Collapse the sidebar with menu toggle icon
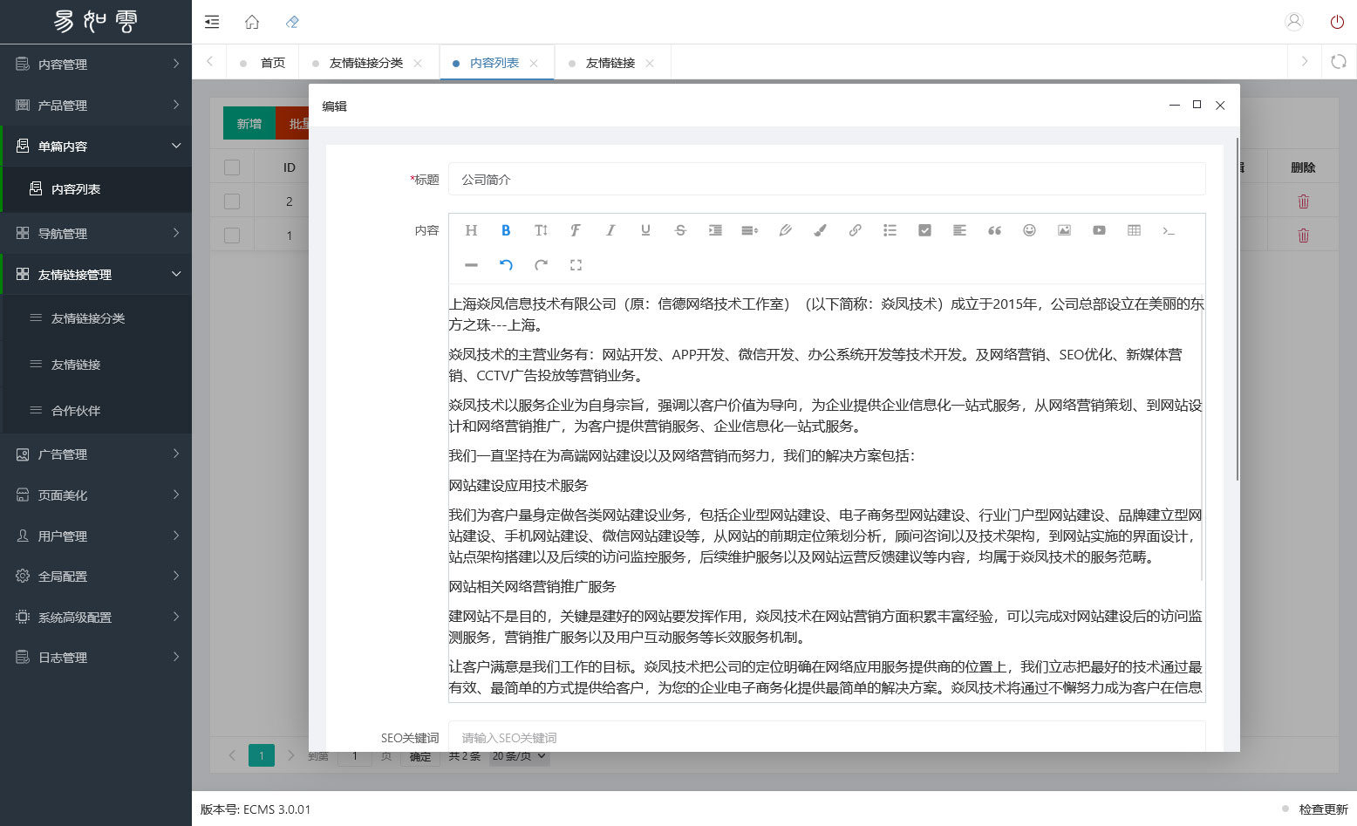 coord(212,22)
